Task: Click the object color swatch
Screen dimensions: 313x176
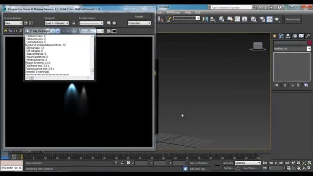Action: (x=309, y=43)
